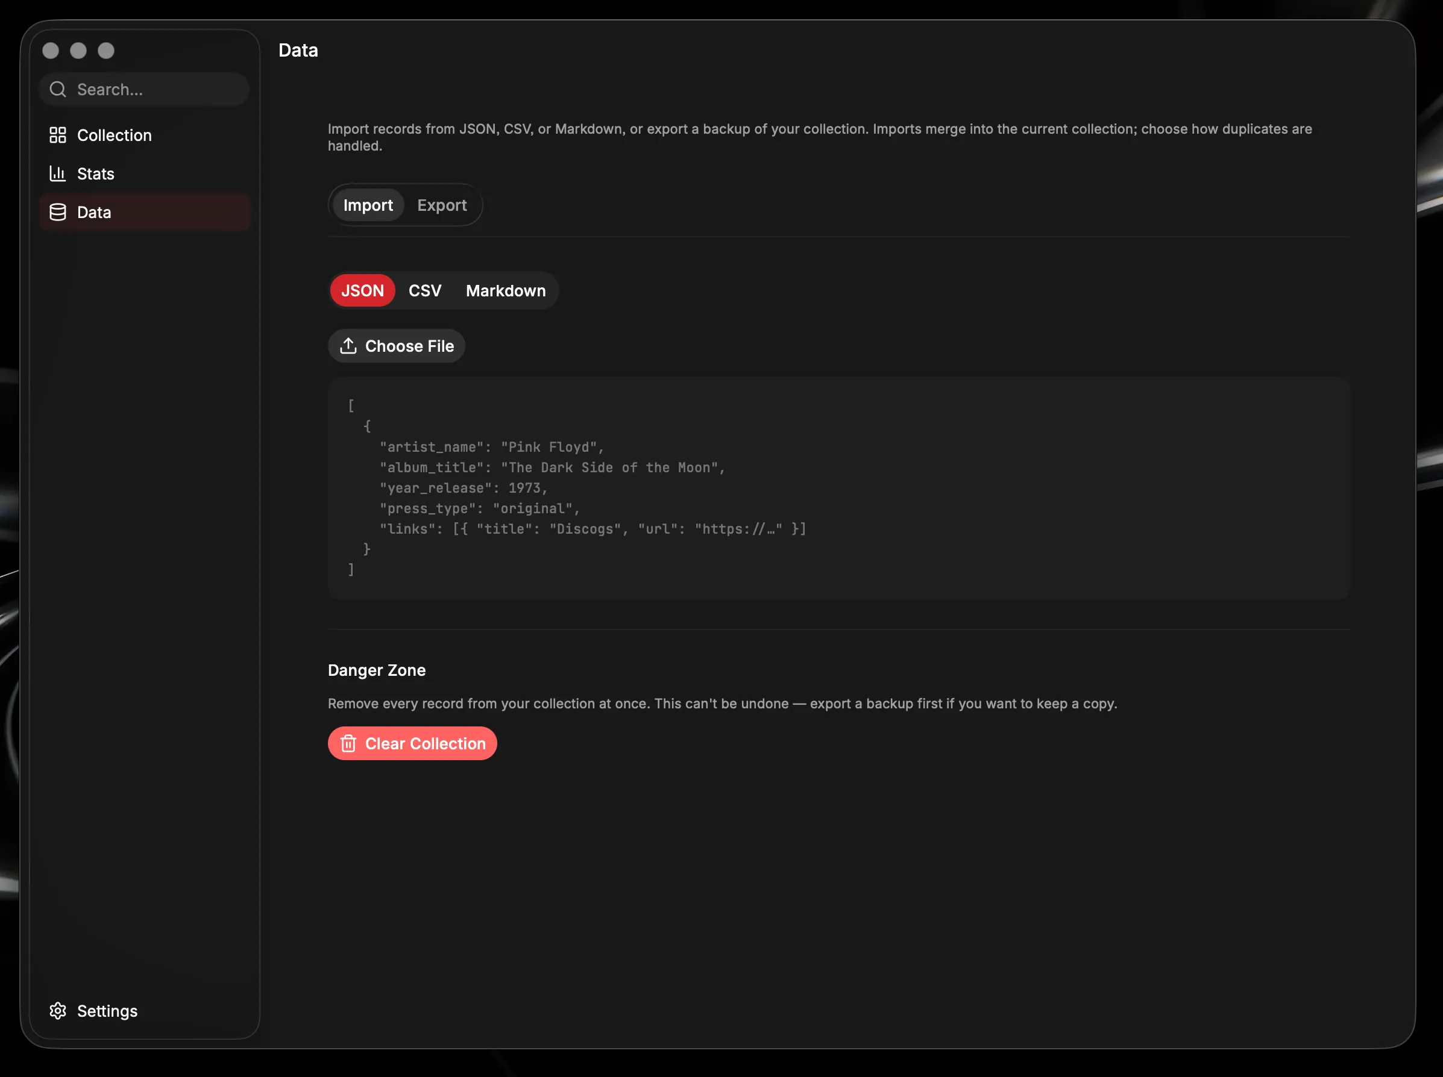
Task: Click the "year_release": 1973 line
Action: pyautogui.click(x=463, y=488)
